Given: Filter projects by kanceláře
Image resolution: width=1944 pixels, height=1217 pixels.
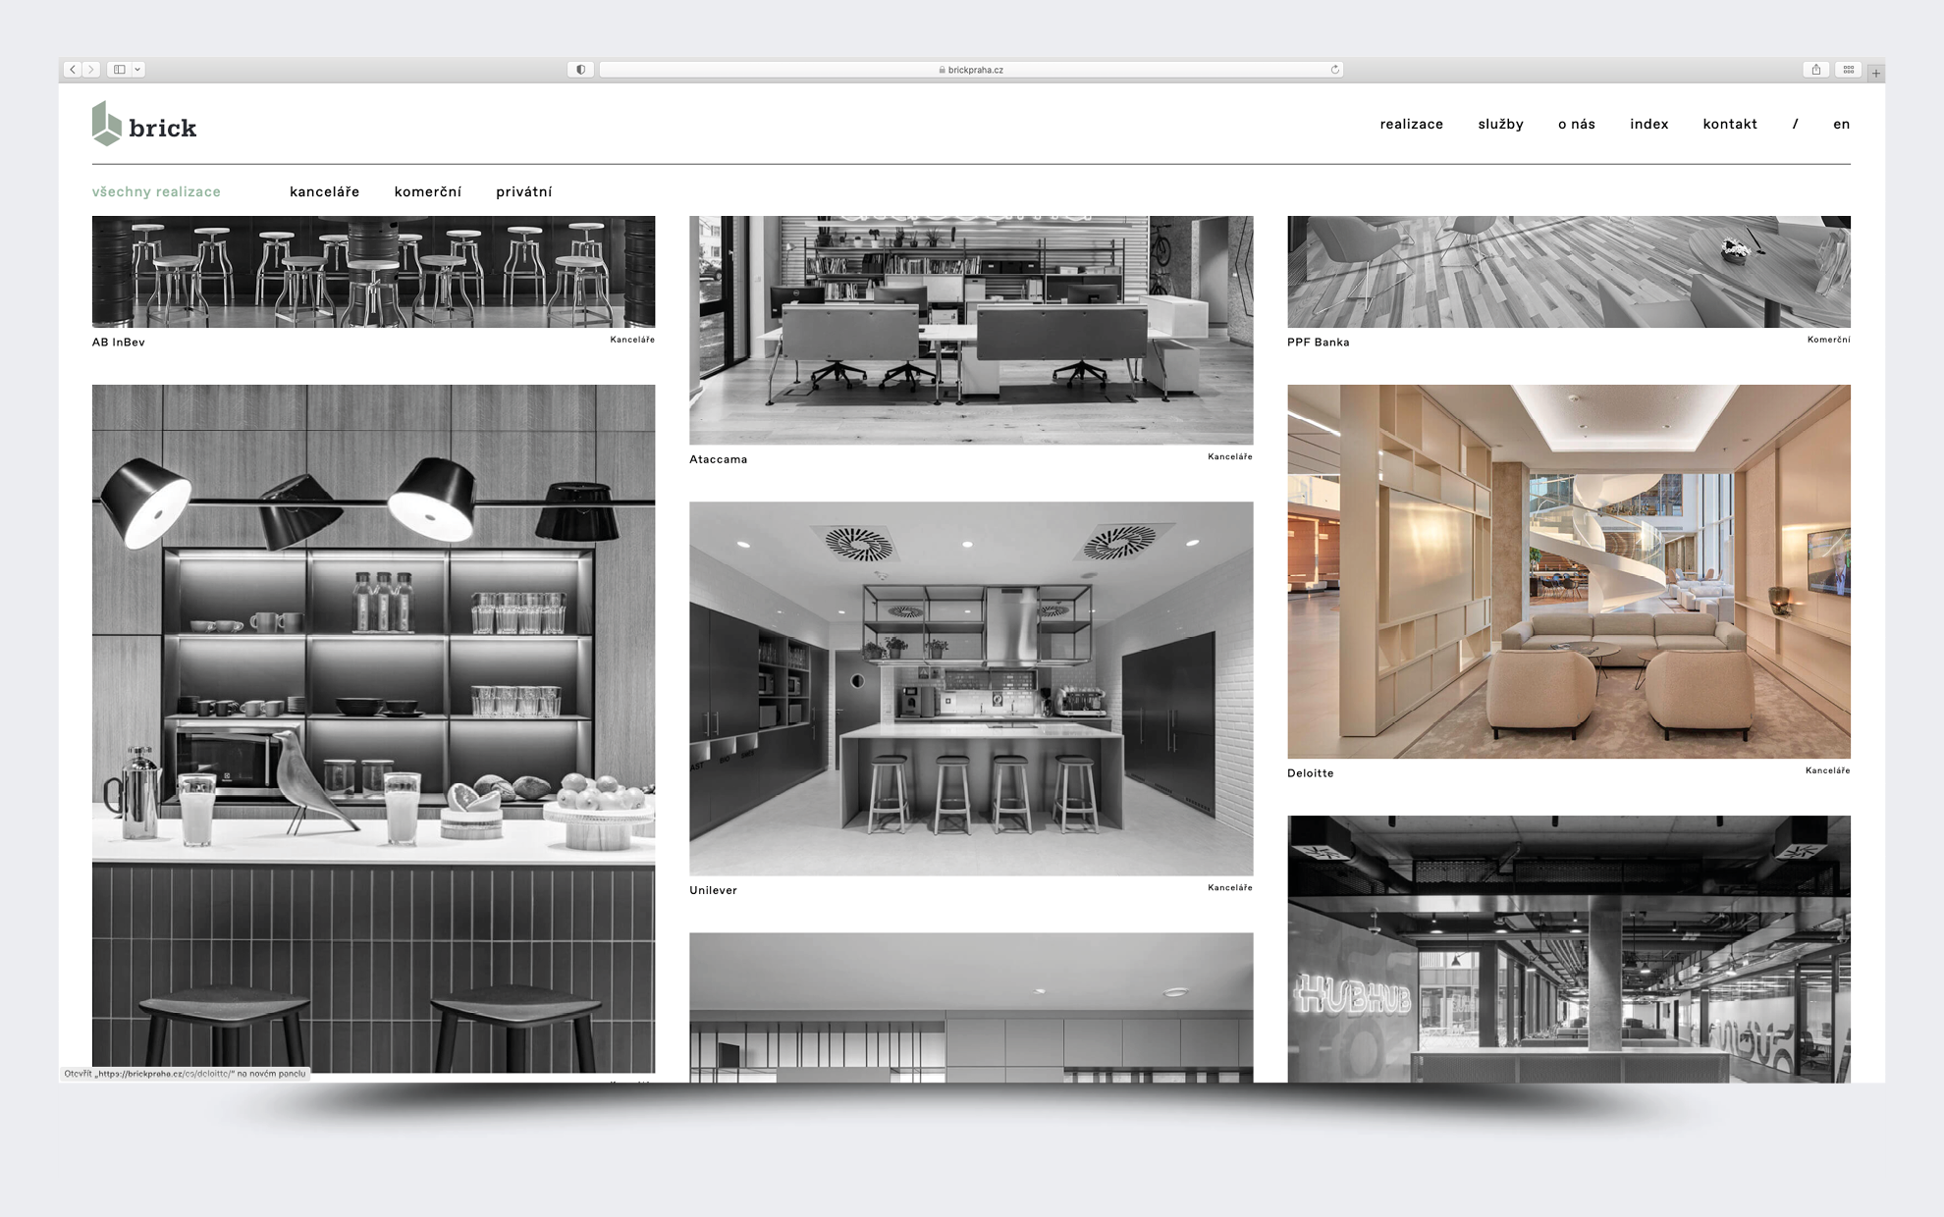Looking at the screenshot, I should coord(324,192).
